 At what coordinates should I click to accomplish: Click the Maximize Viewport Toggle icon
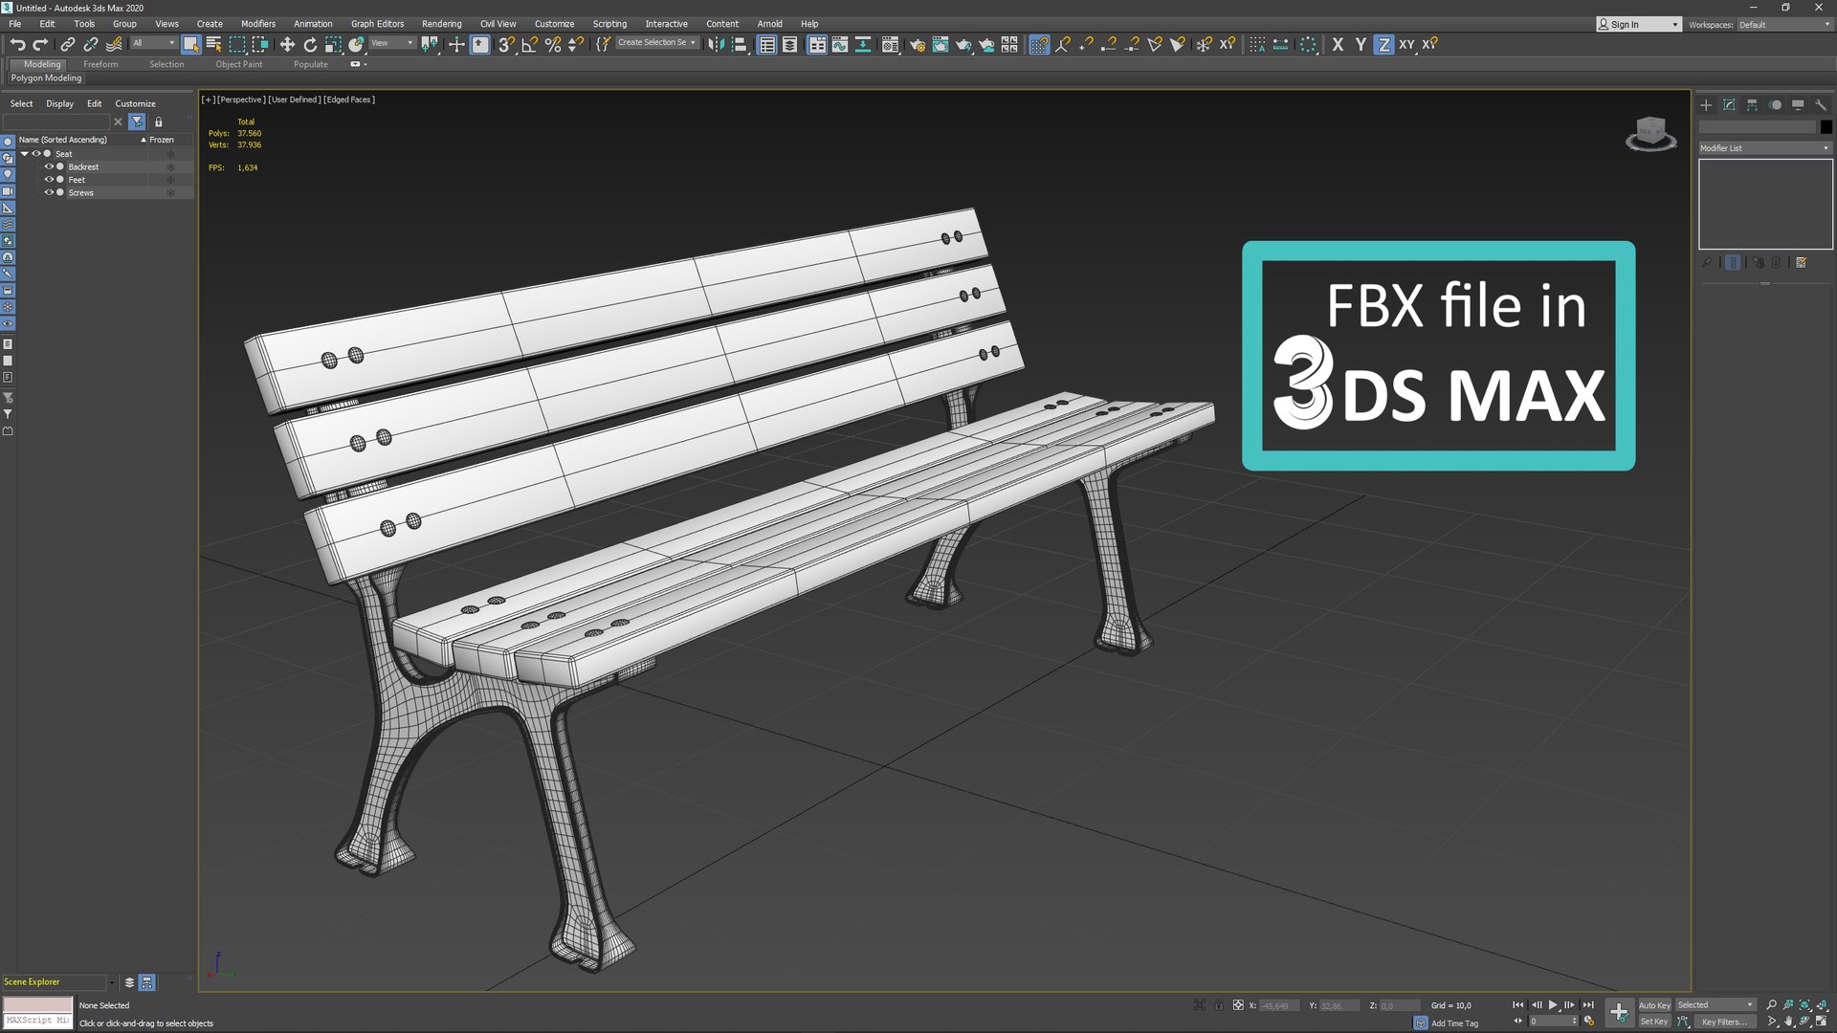(1821, 1021)
